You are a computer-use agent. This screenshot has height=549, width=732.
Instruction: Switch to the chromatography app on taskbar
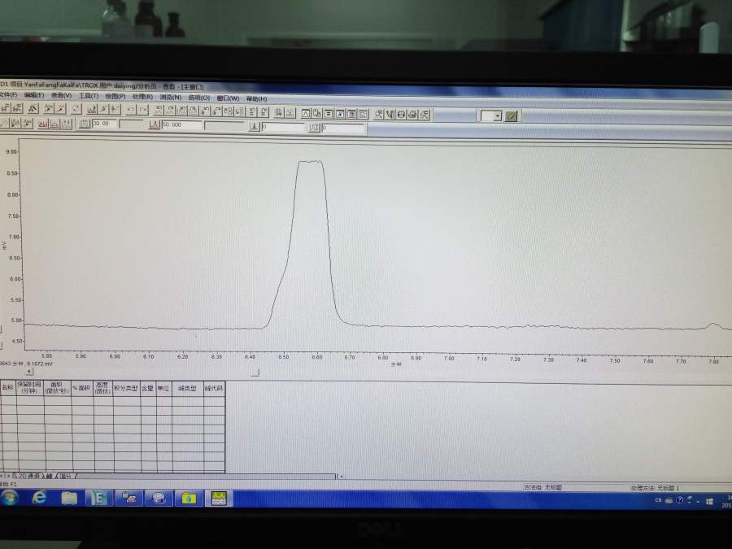coord(219,499)
